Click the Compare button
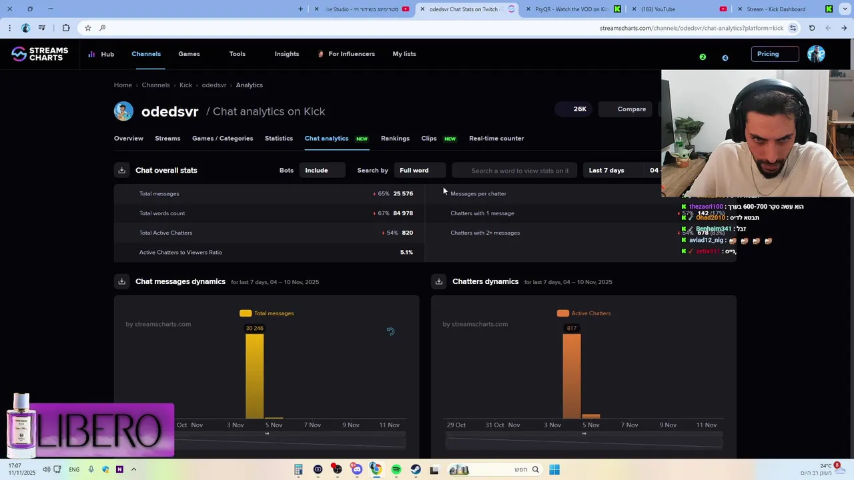 click(625, 109)
